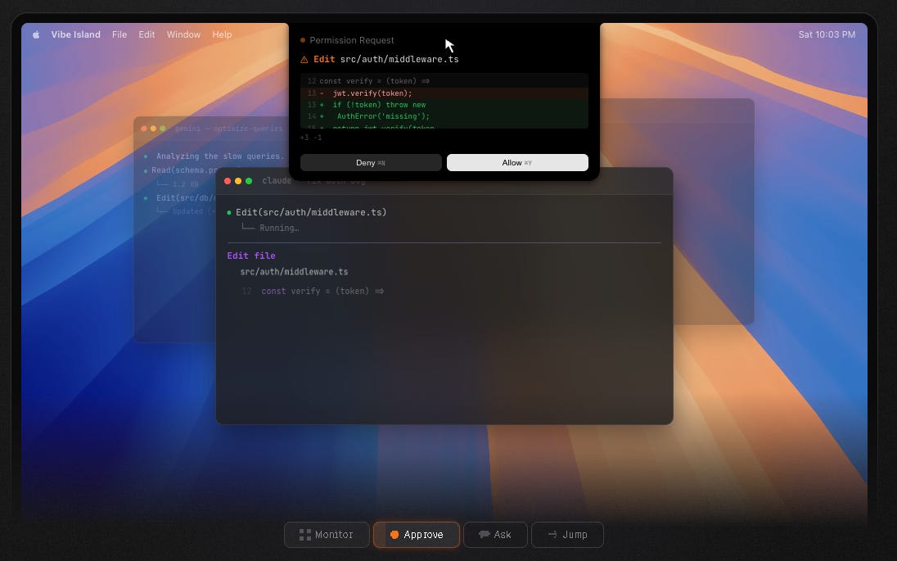Click Edit(src/auth/middleware.ts) in claude terminal

311,212
